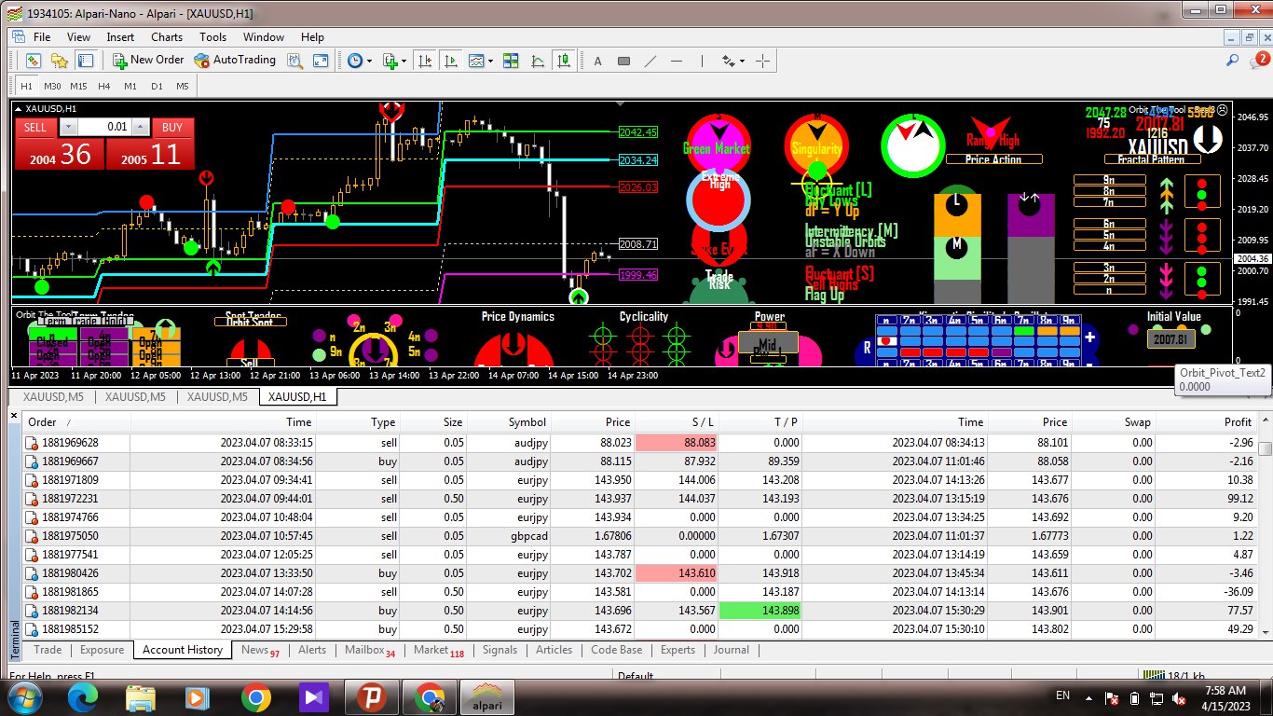Open the trade volume dropdown beside SELL
This screenshot has height=716, width=1273.
pos(69,127)
